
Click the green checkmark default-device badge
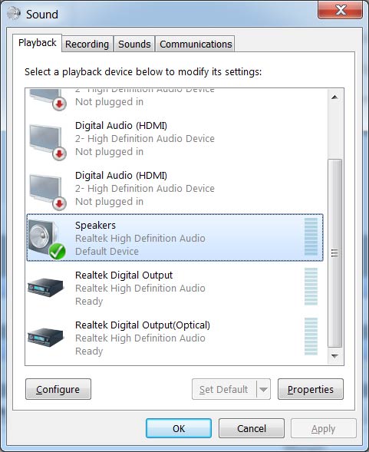(x=57, y=252)
